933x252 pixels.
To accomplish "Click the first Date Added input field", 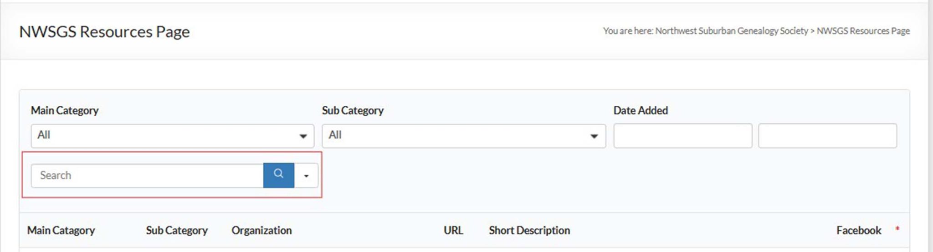I will [682, 136].
